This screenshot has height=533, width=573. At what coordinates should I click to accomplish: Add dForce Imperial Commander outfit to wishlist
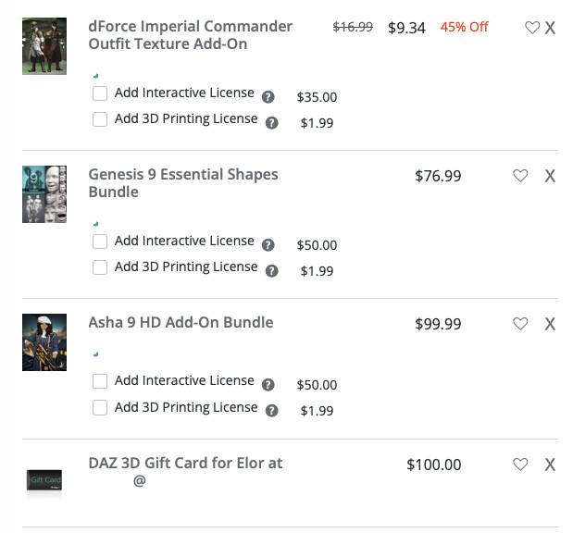pyautogui.click(x=532, y=28)
